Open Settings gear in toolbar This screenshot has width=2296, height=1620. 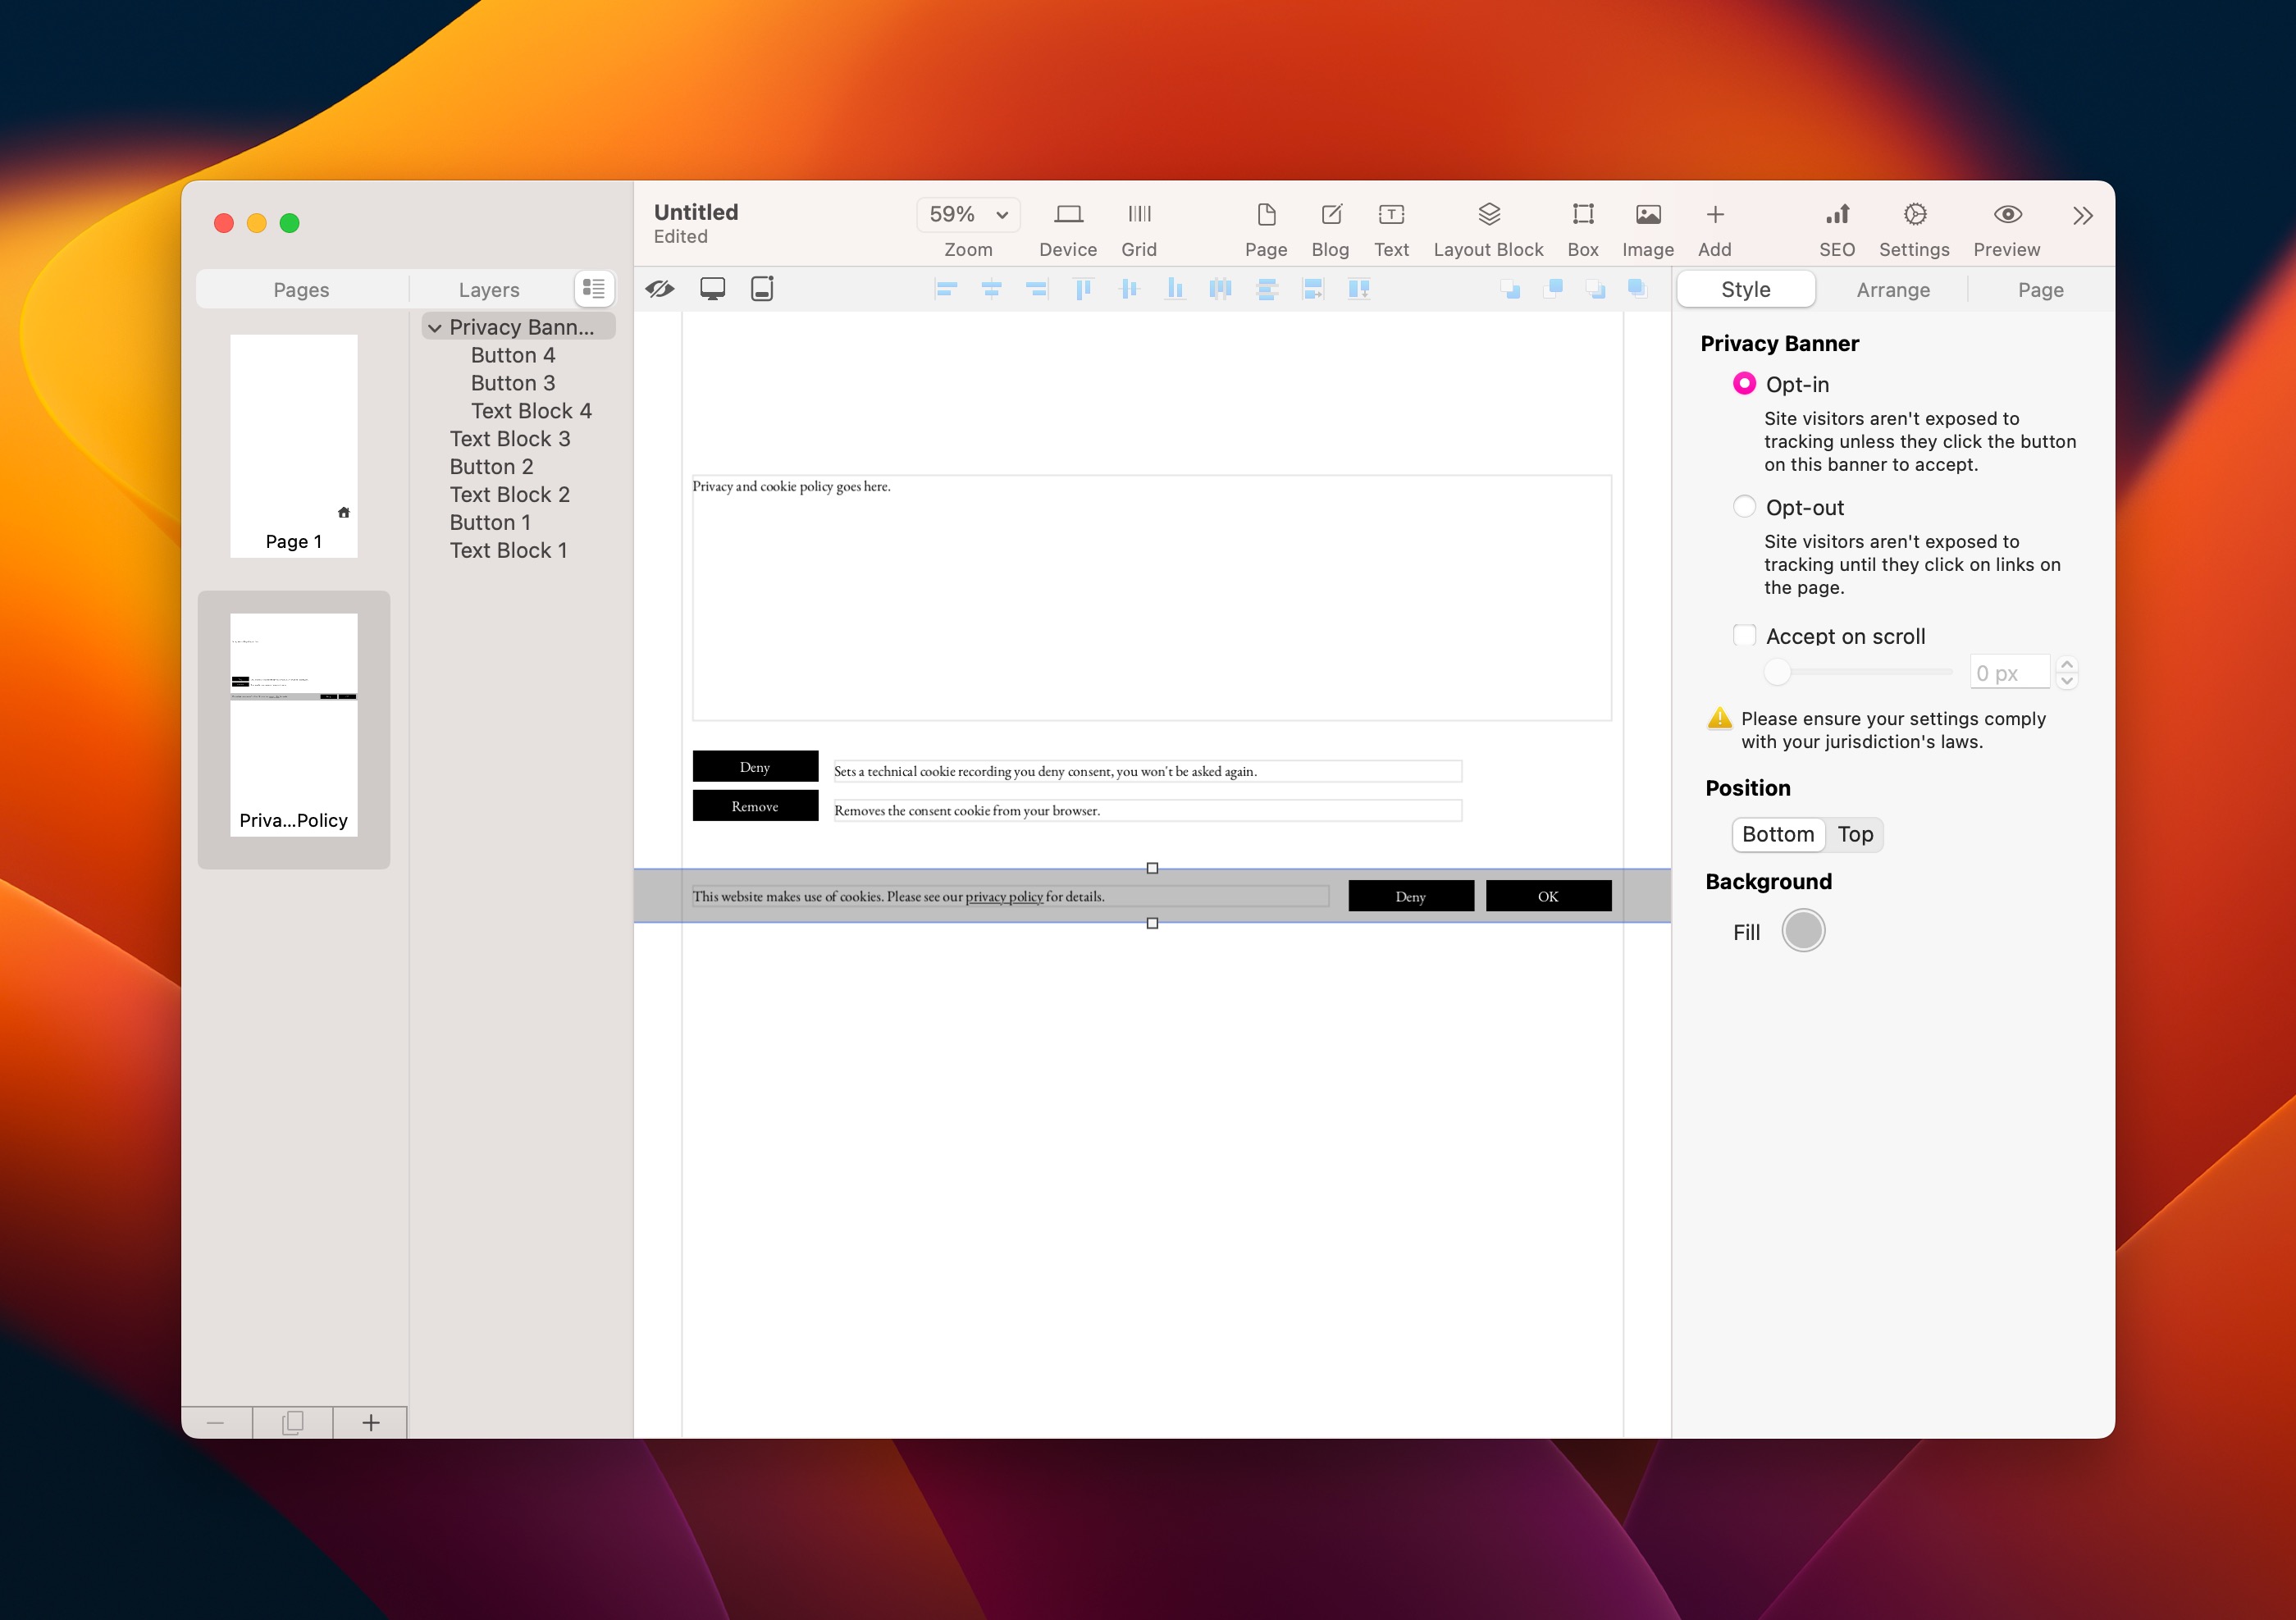(x=1914, y=214)
